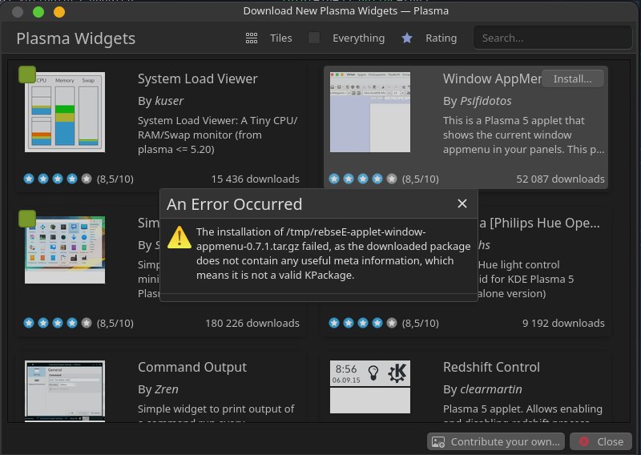
Task: Switch view mode via Tiles grid icon
Action: coord(252,38)
